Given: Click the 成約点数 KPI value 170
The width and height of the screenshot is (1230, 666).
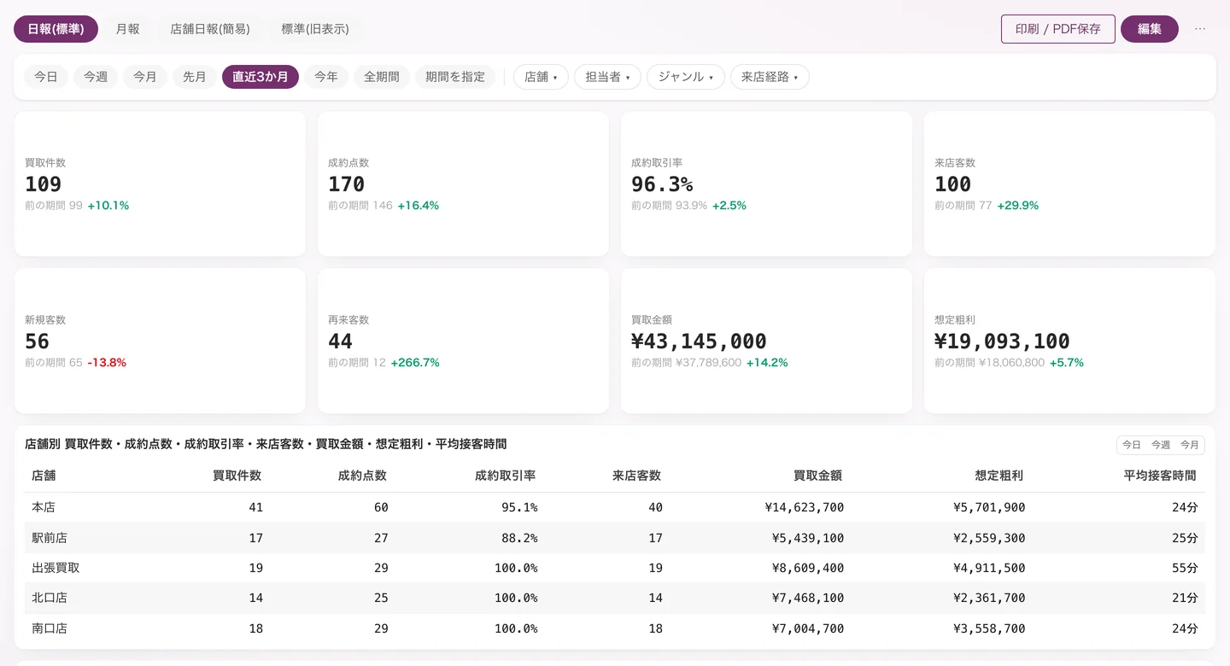Looking at the screenshot, I should pyautogui.click(x=347, y=184).
